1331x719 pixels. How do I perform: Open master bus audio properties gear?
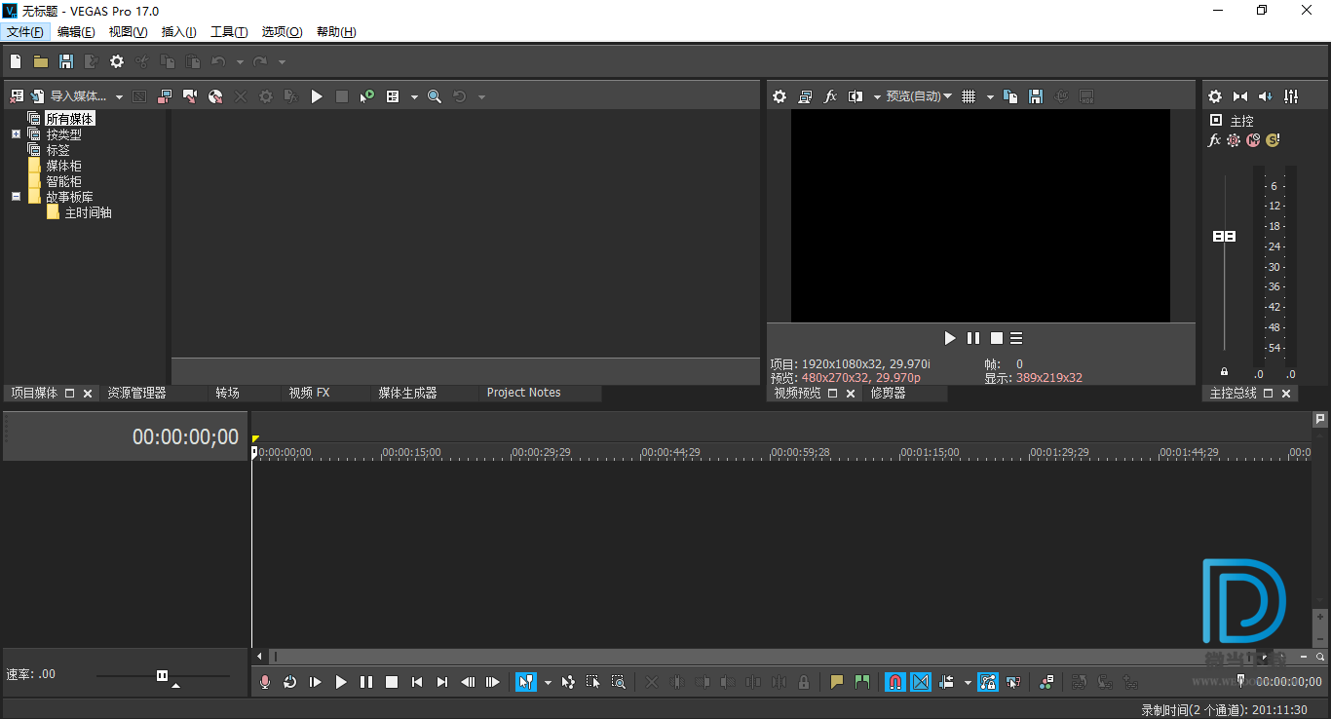(1215, 96)
